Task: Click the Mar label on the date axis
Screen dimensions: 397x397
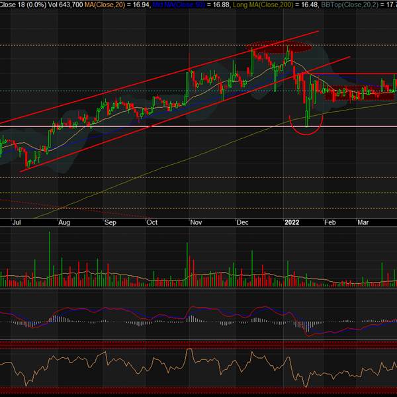Action: [x=363, y=224]
